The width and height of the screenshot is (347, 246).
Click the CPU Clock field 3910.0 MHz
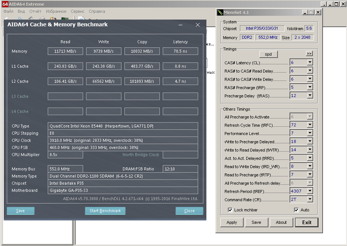(x=123, y=140)
